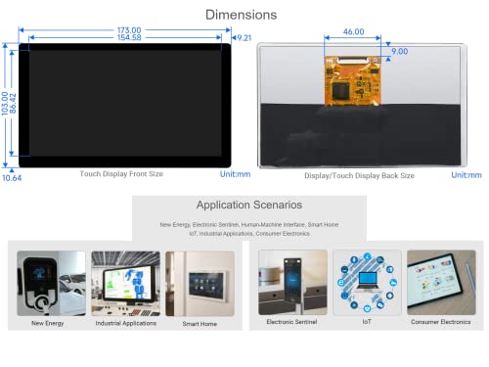The width and height of the screenshot is (489, 367).
Task: Select the 154.58 inner width label
Action: pyautogui.click(x=129, y=37)
